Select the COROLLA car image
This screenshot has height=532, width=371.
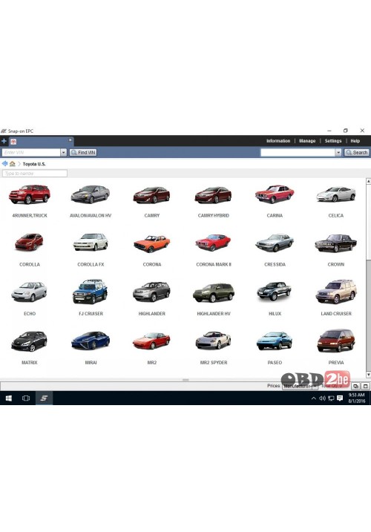coord(29,242)
